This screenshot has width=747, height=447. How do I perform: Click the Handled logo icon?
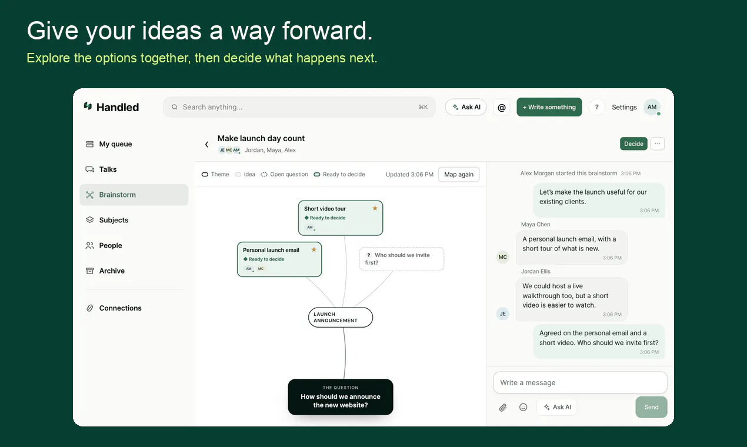(88, 106)
